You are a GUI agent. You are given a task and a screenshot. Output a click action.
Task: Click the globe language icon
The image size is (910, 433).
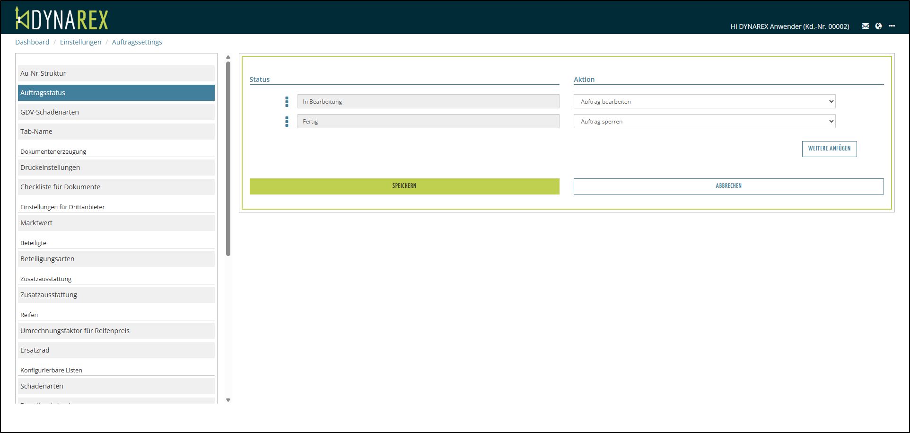[x=878, y=26]
